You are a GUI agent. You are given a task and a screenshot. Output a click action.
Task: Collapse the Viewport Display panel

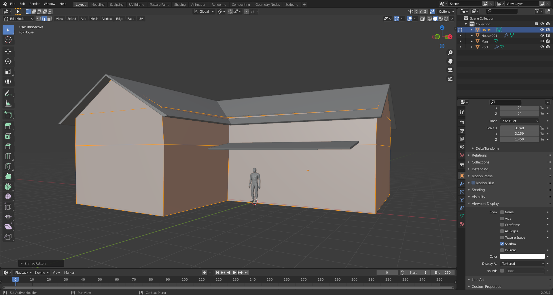coord(485,204)
